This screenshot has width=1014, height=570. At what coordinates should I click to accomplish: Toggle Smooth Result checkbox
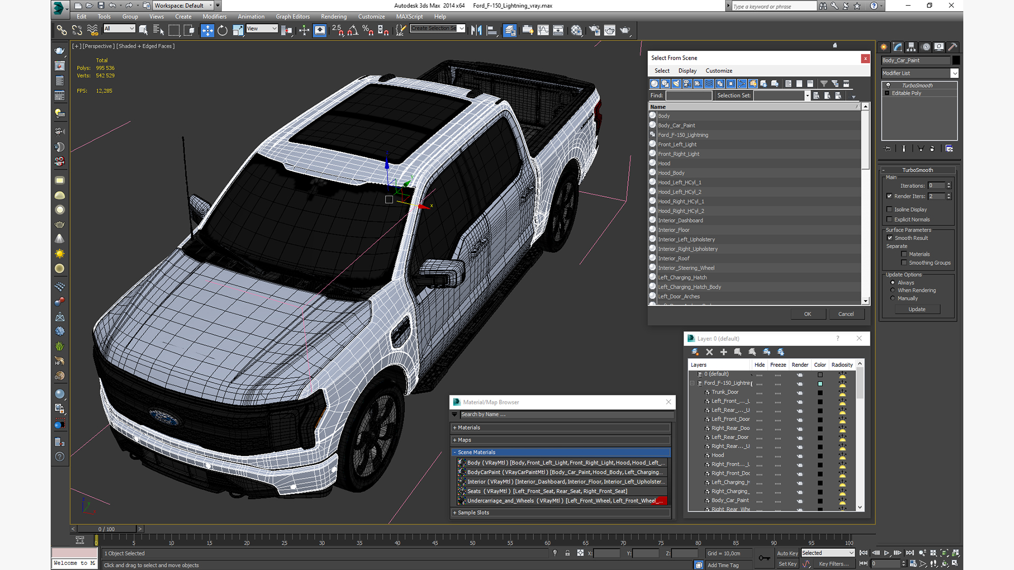(890, 237)
